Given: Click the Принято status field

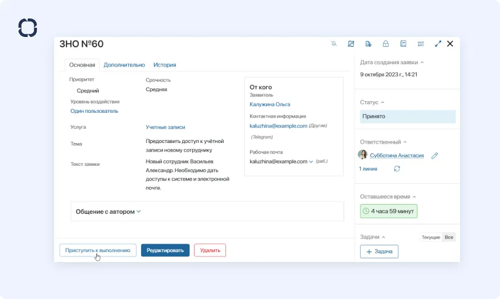Looking at the screenshot, I should coord(408,117).
